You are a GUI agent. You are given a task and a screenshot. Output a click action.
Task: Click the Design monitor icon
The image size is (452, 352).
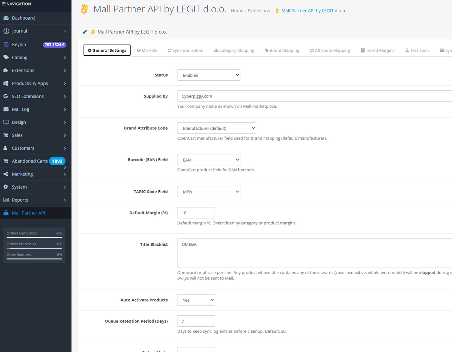pyautogui.click(x=6, y=122)
